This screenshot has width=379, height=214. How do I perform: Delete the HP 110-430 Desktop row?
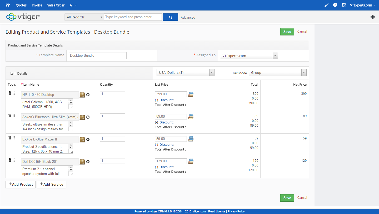[x=10, y=93]
